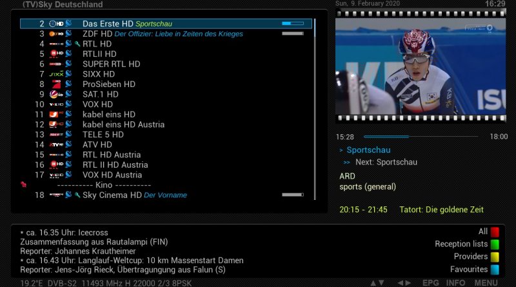Click green key icon beside Sky Cinema HD

click(77, 195)
